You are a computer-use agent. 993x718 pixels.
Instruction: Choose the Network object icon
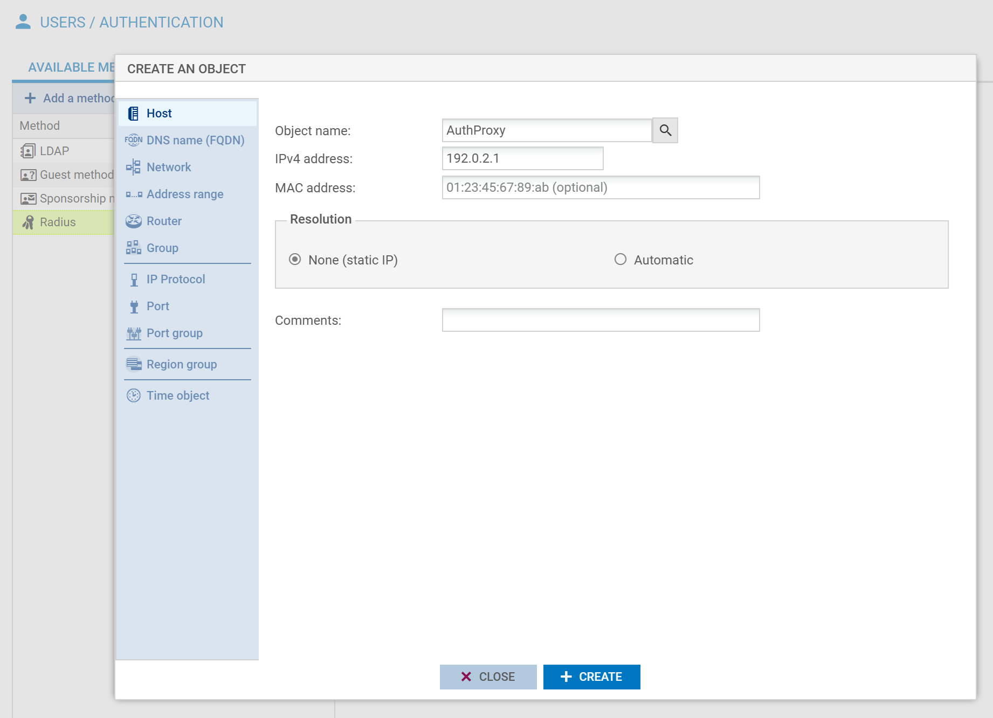coord(133,168)
